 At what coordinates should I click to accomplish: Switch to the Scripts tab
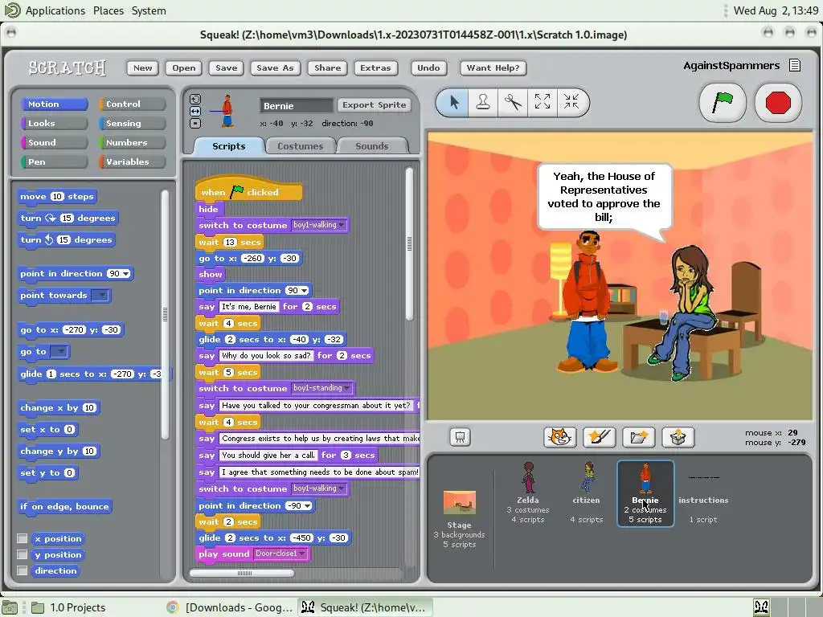coord(228,146)
